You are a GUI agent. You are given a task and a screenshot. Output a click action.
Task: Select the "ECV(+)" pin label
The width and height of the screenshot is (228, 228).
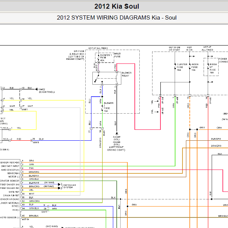(x=15, y=206)
